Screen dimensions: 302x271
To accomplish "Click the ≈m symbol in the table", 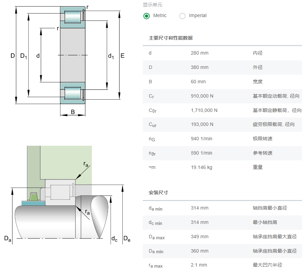I will point(152,168).
